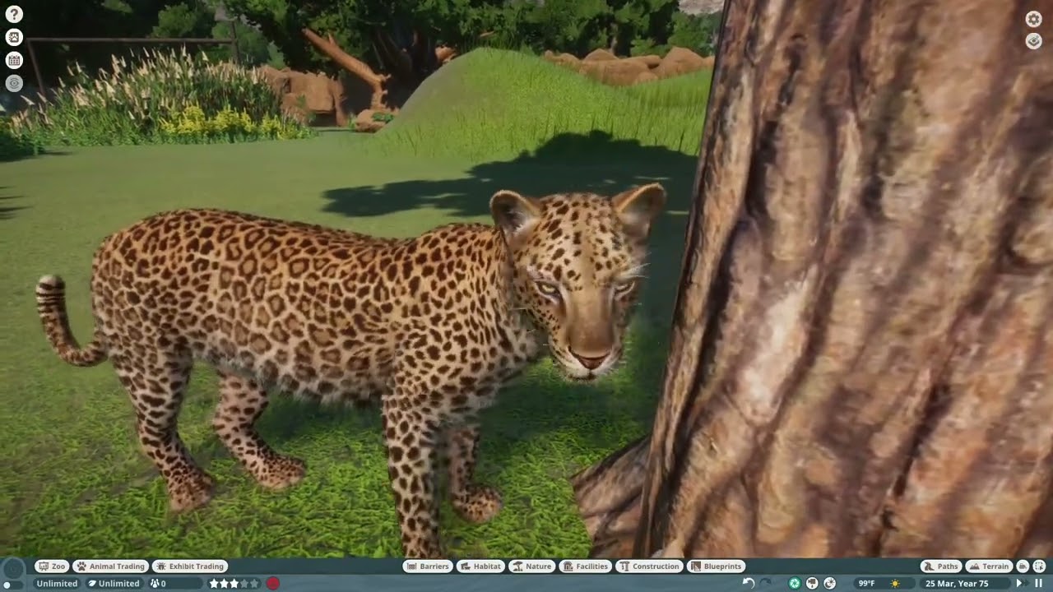This screenshot has height=592, width=1053.
Task: Click the green recycle conservation icon
Action: (x=795, y=583)
